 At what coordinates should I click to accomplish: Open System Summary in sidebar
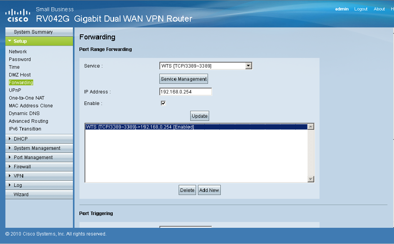pyautogui.click(x=39, y=32)
